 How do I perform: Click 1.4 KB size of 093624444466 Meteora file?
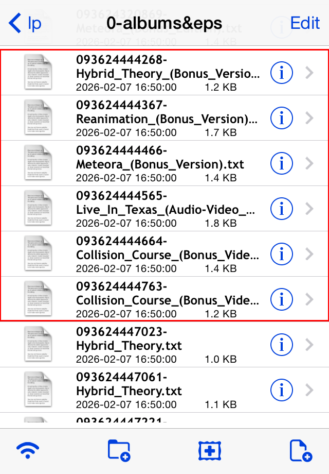click(x=221, y=178)
